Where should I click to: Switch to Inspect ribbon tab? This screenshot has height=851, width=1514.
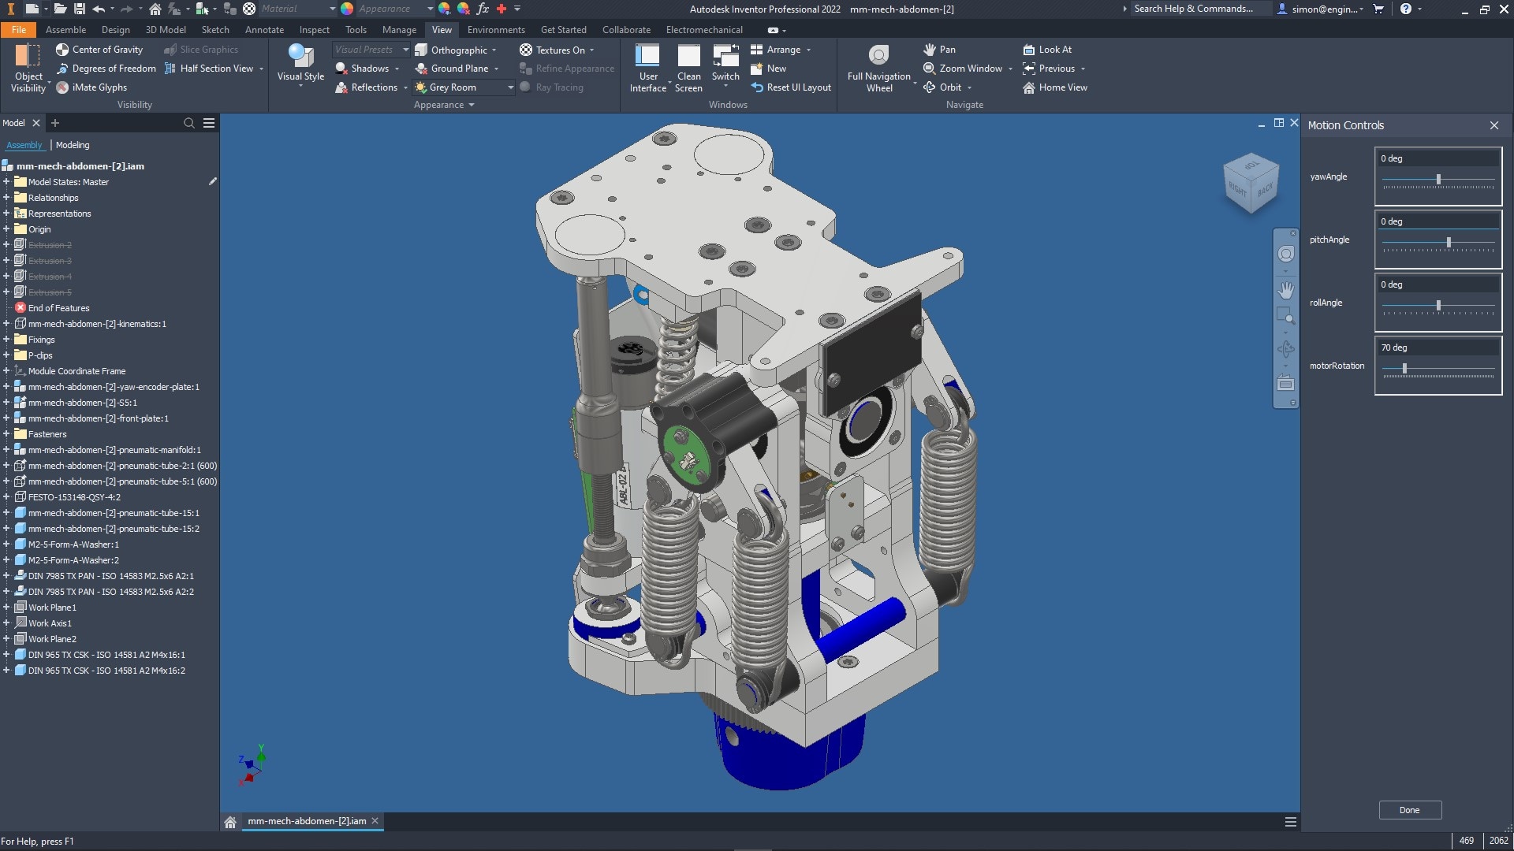coord(314,30)
